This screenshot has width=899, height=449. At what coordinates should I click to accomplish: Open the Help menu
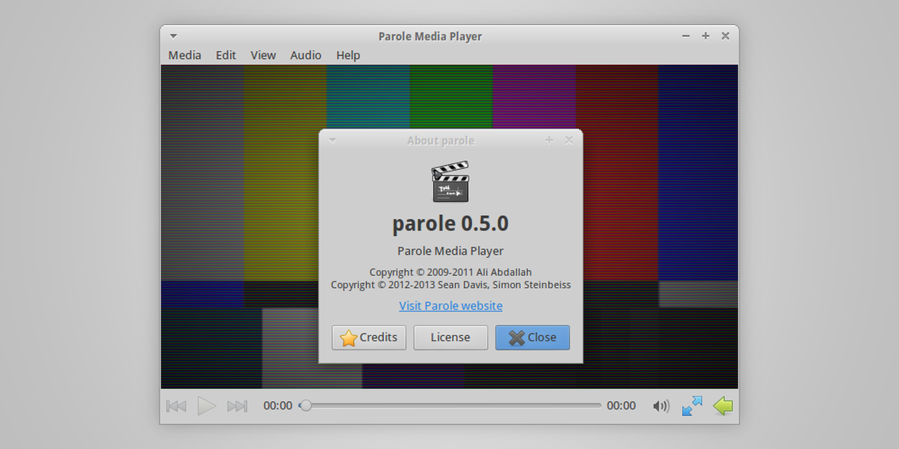[x=348, y=55]
